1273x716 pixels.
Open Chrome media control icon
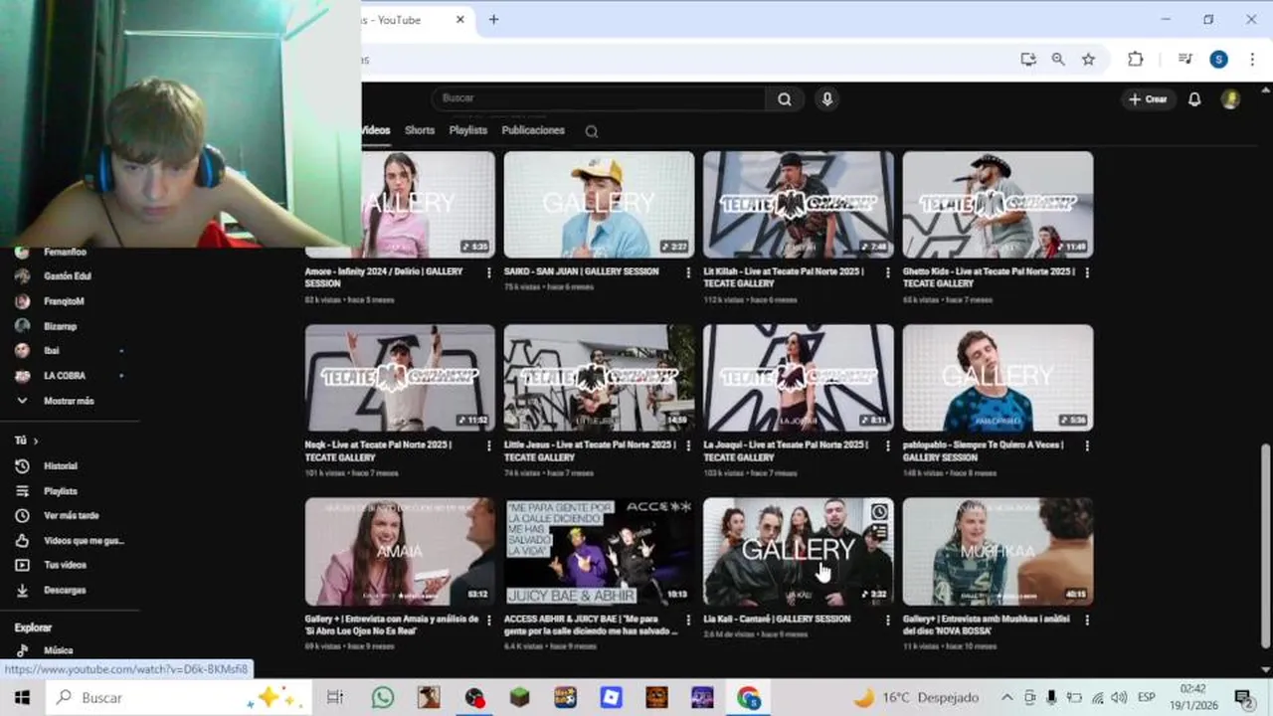coord(1184,60)
